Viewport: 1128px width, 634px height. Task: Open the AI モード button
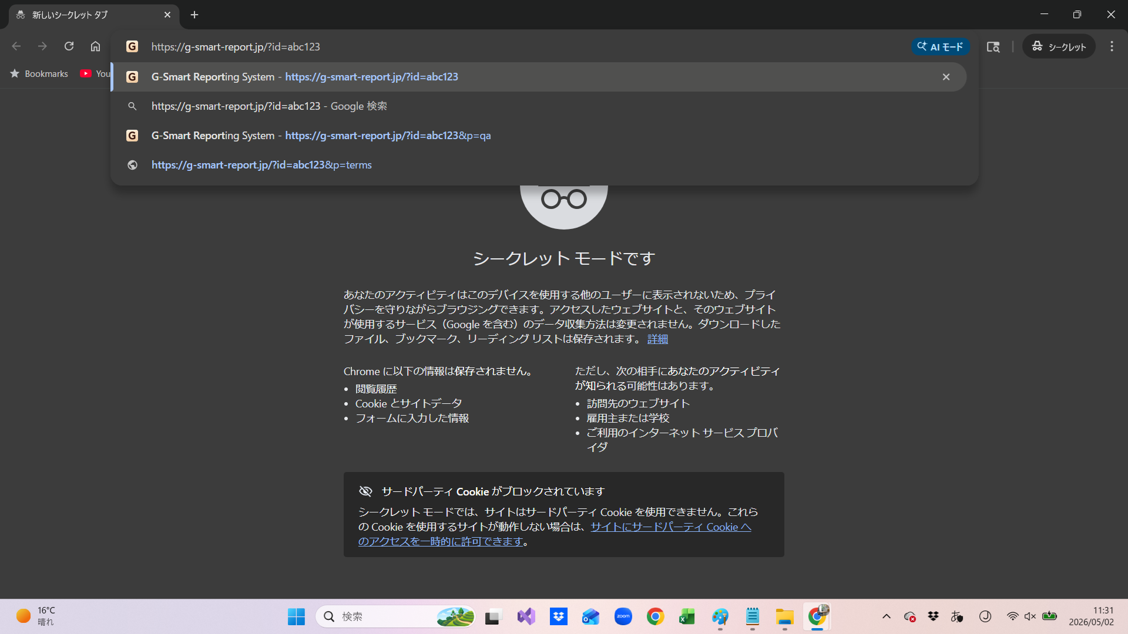click(941, 46)
